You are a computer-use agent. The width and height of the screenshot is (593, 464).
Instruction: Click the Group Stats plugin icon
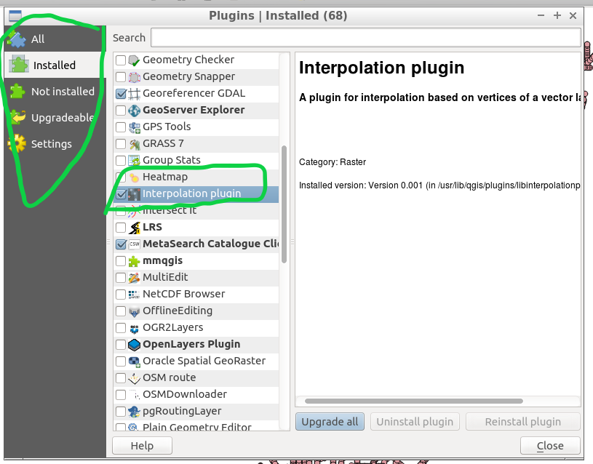[x=134, y=161]
